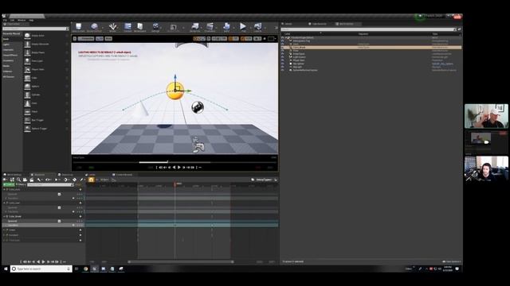Click the Place Actors search field
510x286 pixels.
point(34,29)
